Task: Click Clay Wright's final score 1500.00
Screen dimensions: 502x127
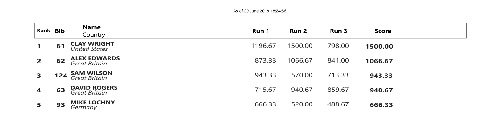Action: (x=379, y=46)
